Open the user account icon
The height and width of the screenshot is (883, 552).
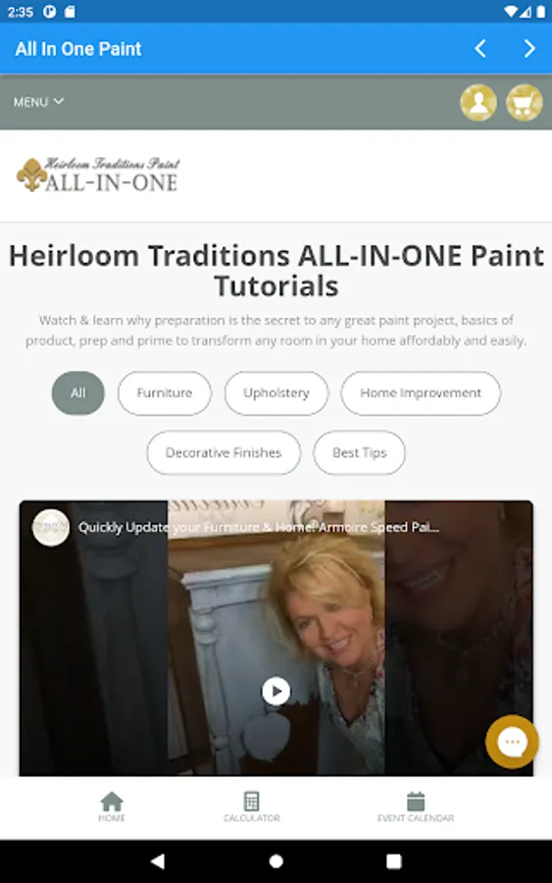pyautogui.click(x=478, y=102)
